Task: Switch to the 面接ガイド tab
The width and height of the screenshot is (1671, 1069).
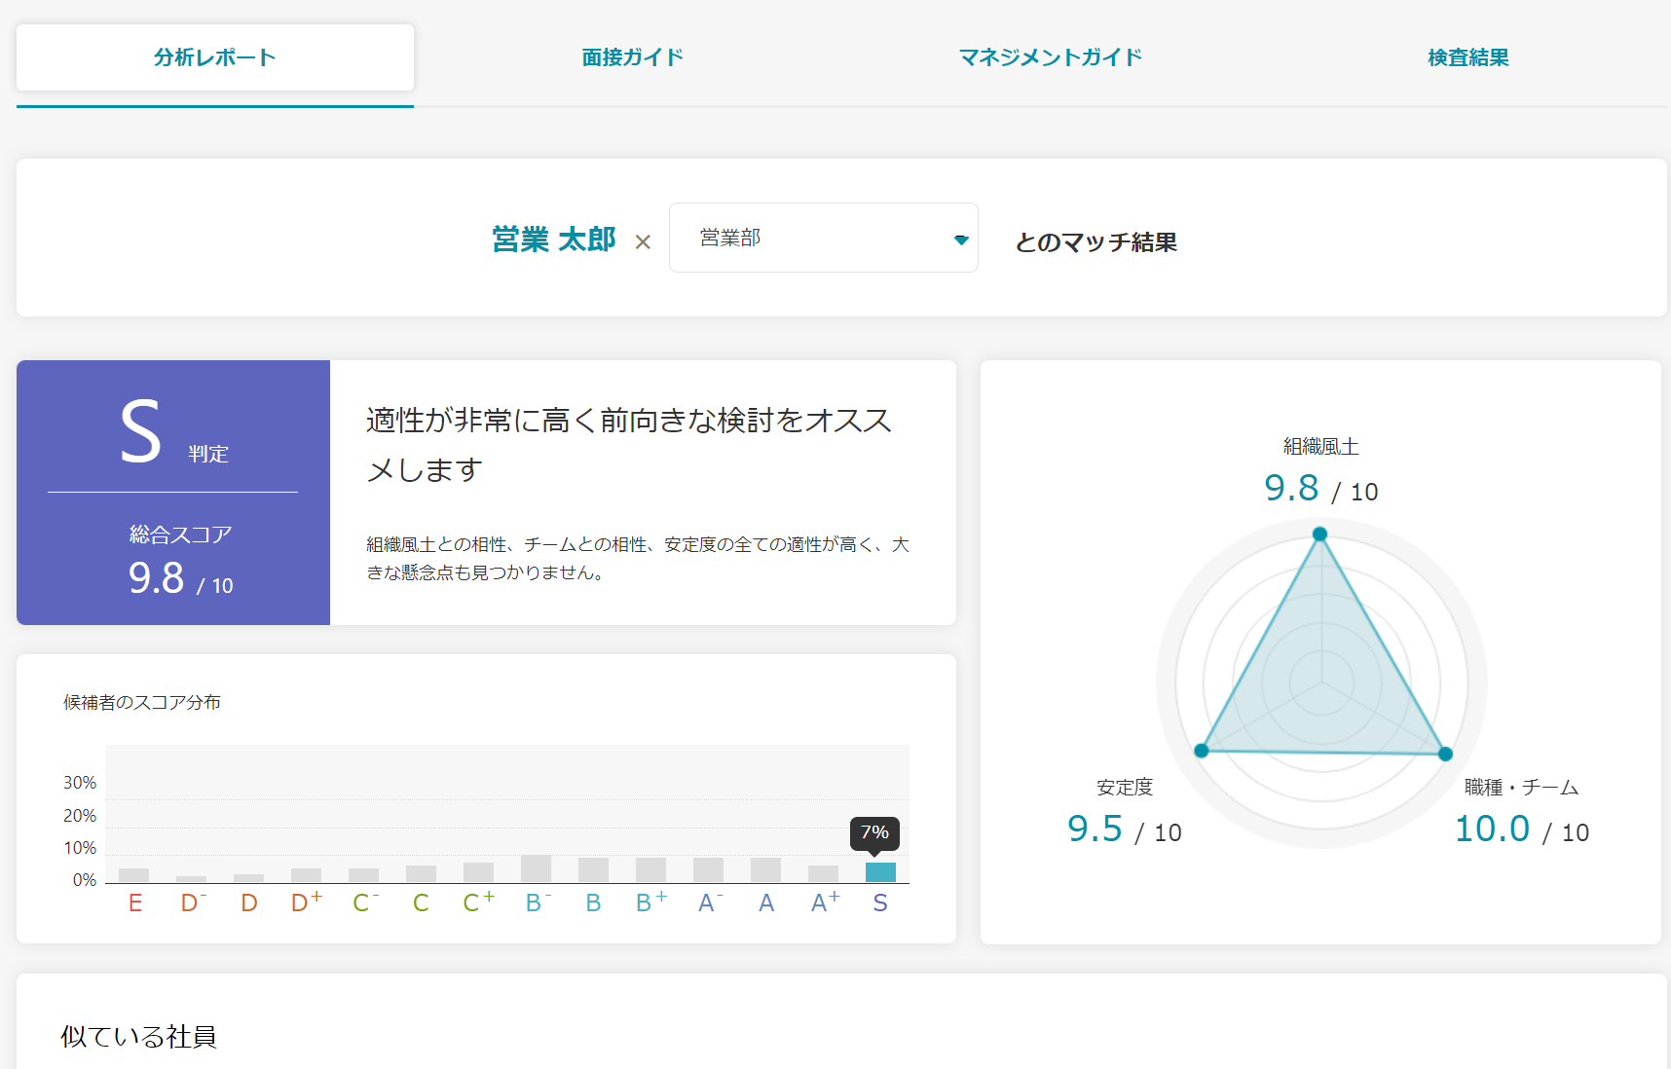Action: 632,57
